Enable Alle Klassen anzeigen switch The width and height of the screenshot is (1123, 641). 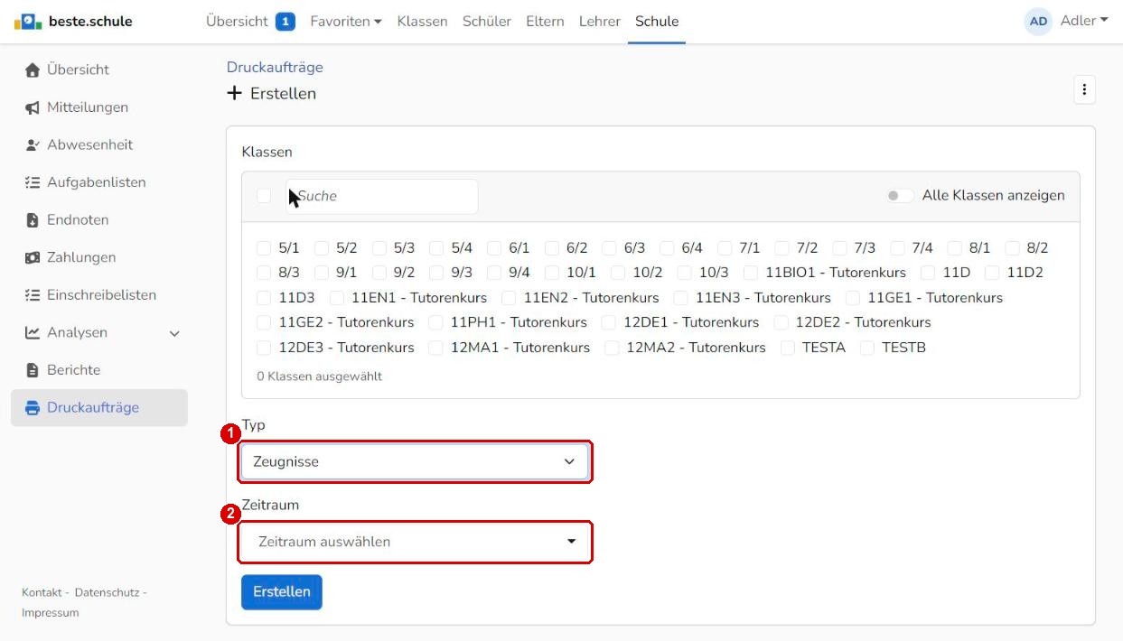(899, 196)
